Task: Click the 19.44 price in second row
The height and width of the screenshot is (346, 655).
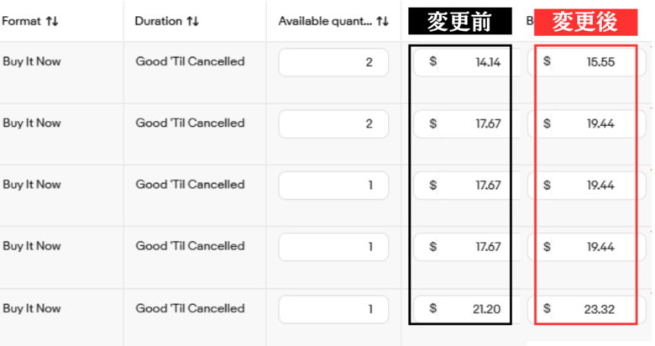Action: click(586, 123)
